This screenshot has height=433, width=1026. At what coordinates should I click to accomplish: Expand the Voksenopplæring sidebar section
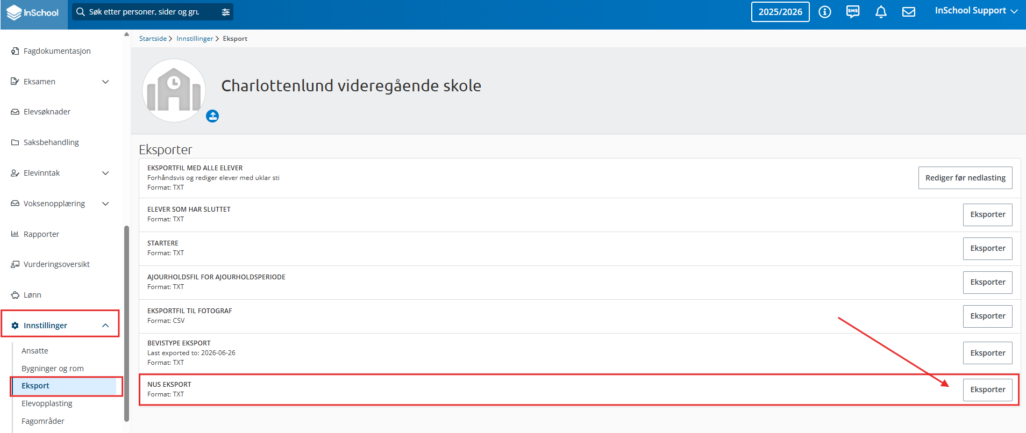click(x=105, y=204)
